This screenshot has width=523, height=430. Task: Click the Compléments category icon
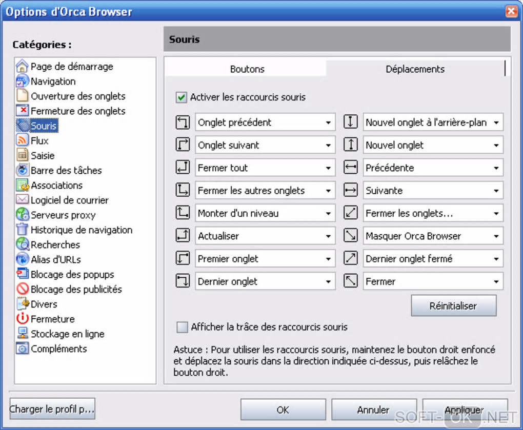[22, 349]
